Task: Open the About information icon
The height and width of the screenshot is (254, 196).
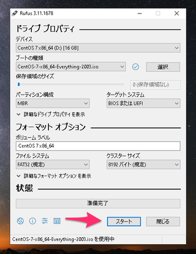Action: click(x=33, y=221)
